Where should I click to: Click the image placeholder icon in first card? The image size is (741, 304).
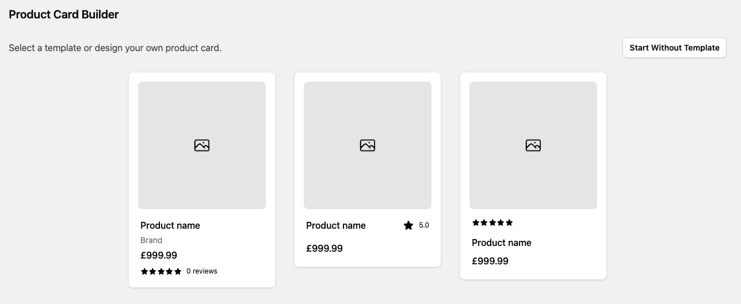tap(202, 145)
